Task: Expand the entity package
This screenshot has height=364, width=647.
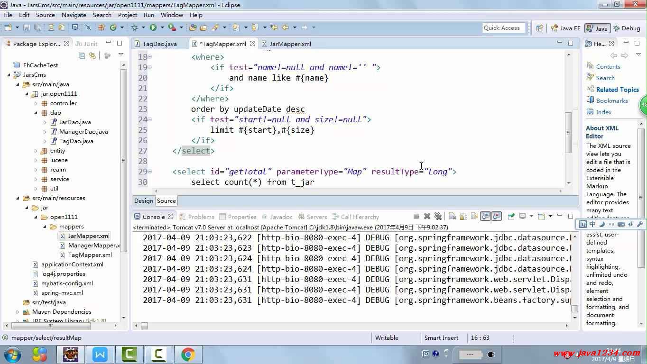Action: pos(36,151)
